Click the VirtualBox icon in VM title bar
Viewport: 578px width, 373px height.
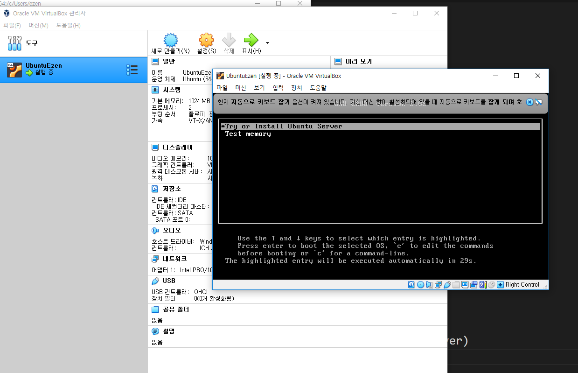click(x=220, y=76)
